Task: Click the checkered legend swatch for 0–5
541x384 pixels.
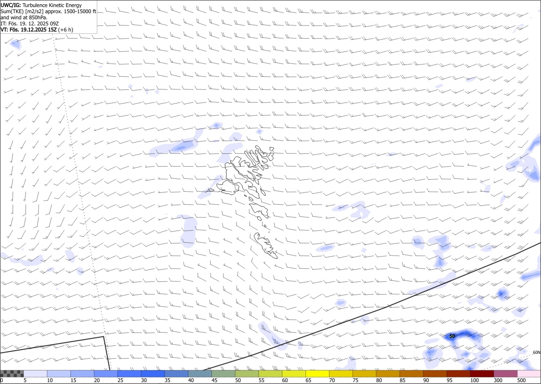Action: coord(12,374)
